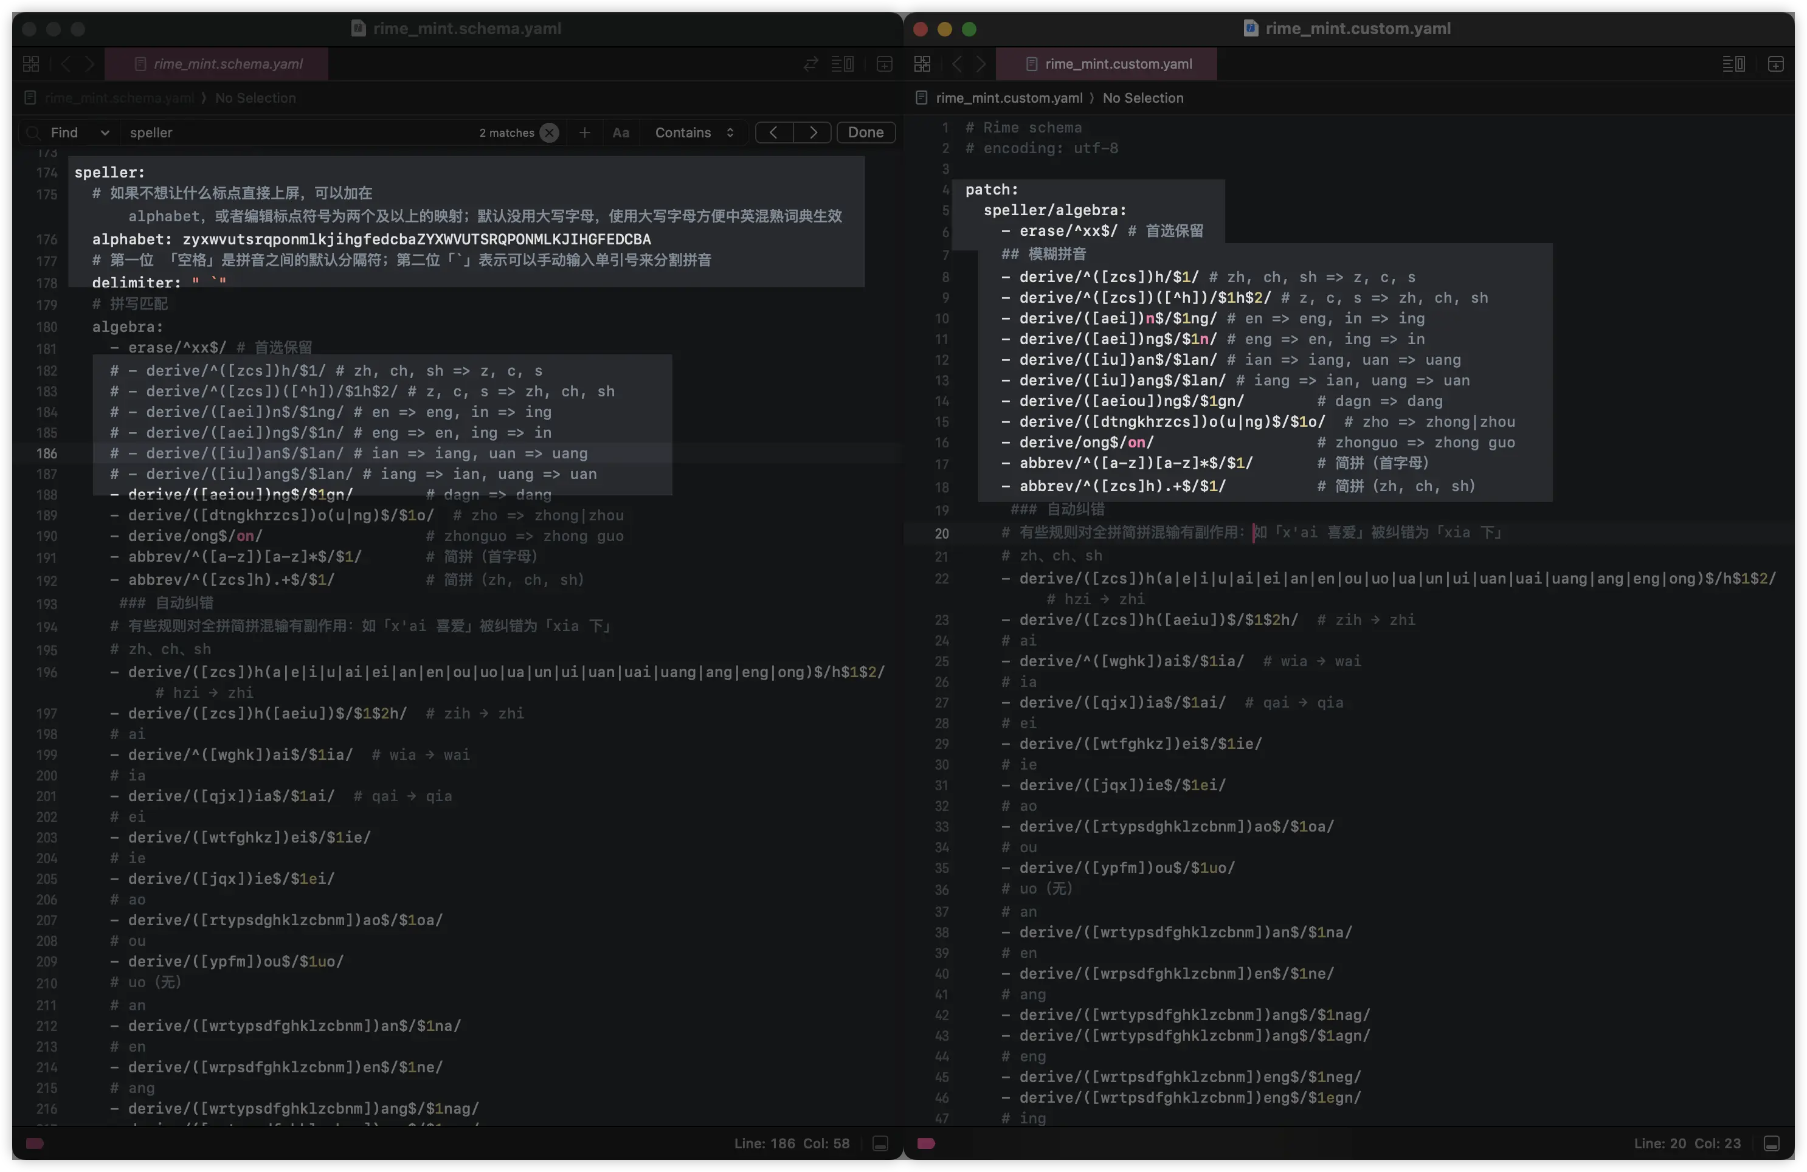Image resolution: width=1807 pixels, height=1172 pixels.
Task: Click line number 20 in custom.yaml gutter
Action: point(941,534)
